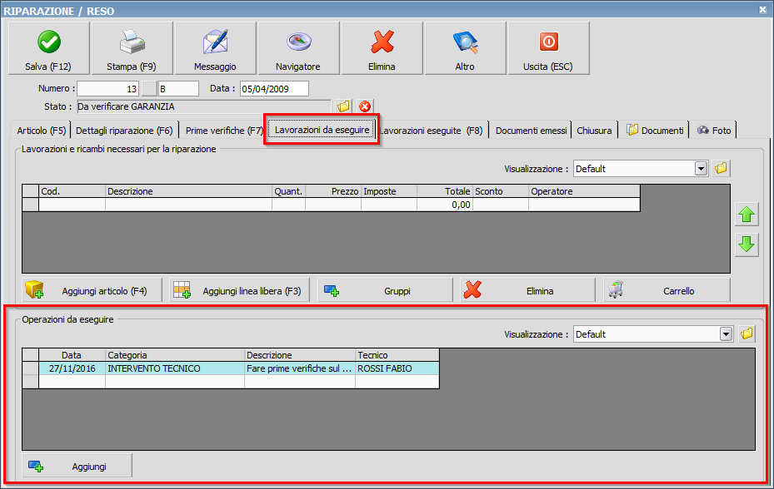Click the Categoria column header
The height and width of the screenshot is (489, 774).
[x=175, y=355]
